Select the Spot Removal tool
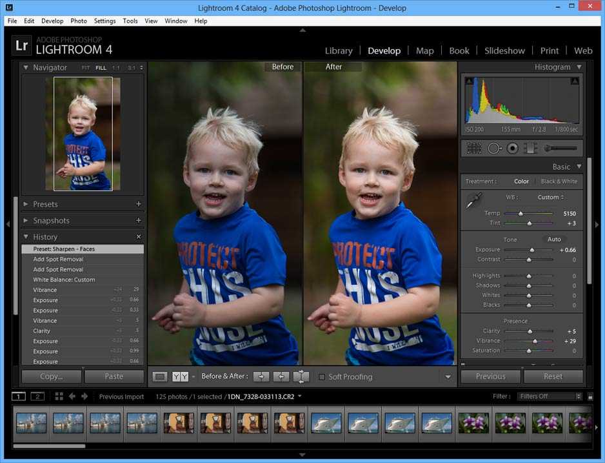605x463 pixels. (x=494, y=149)
